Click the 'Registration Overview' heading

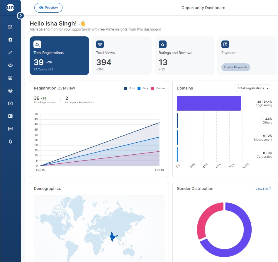(55, 88)
